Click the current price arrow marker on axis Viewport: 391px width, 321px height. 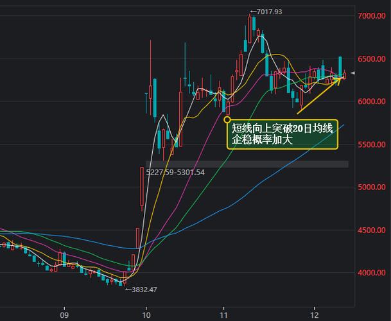(352, 73)
